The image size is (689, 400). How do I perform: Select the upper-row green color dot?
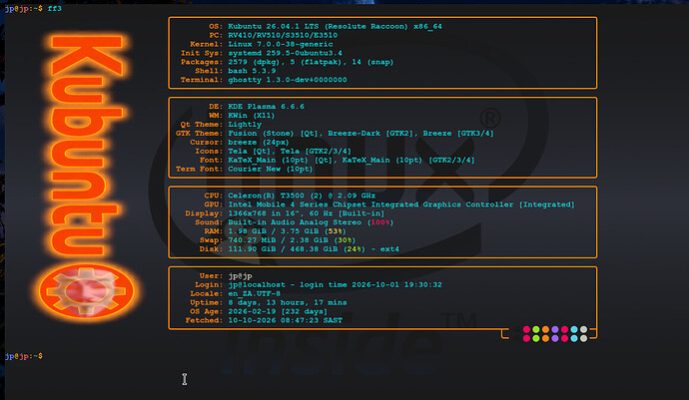pos(536,329)
